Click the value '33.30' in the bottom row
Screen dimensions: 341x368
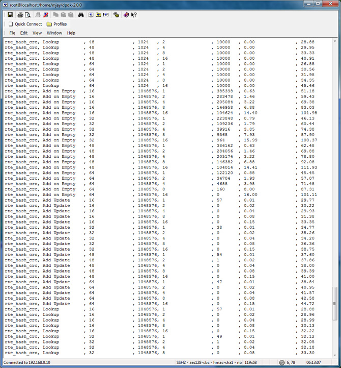307,353
